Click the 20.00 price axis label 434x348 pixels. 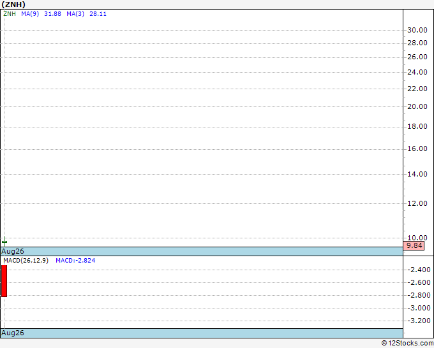[417, 106]
